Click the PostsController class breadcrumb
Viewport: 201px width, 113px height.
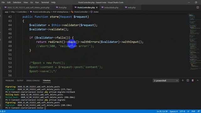81,12
